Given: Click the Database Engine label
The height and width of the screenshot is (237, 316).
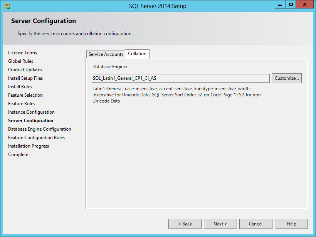Looking at the screenshot, I should [110, 67].
